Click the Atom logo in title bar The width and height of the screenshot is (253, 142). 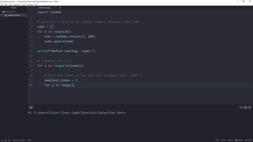(1, 2)
